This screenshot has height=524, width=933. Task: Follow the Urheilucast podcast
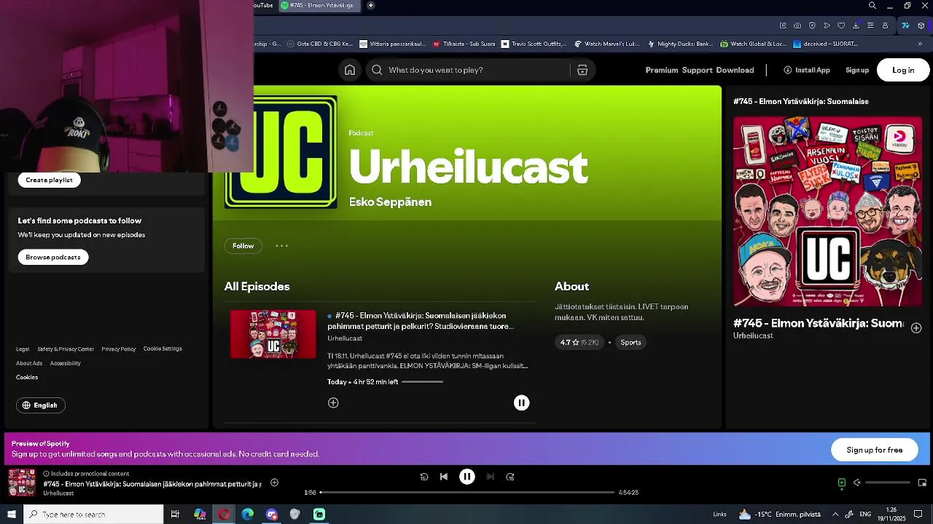pyautogui.click(x=243, y=246)
